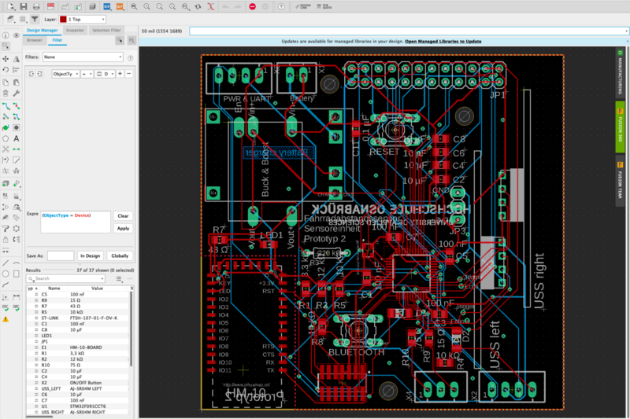Switch to the Filter sub-tab
Viewport: 630px width, 419px height.
pos(57,40)
